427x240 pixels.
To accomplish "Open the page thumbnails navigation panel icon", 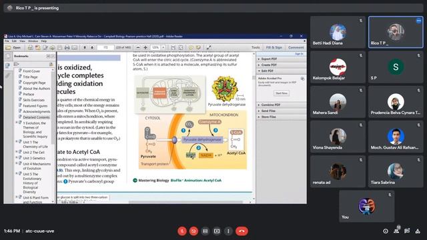I will pyautogui.click(x=8, y=56).
